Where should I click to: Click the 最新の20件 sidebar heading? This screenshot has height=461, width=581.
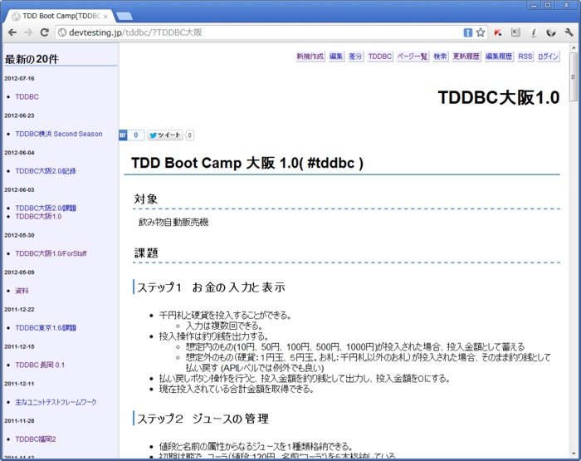point(32,59)
